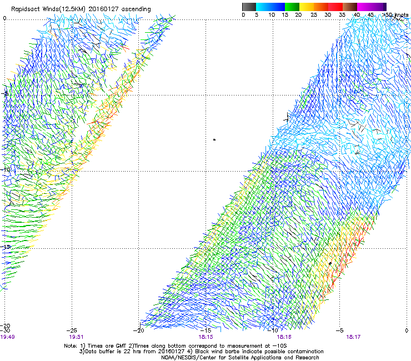Click legend label '30' under the color bar

click(x=328, y=15)
